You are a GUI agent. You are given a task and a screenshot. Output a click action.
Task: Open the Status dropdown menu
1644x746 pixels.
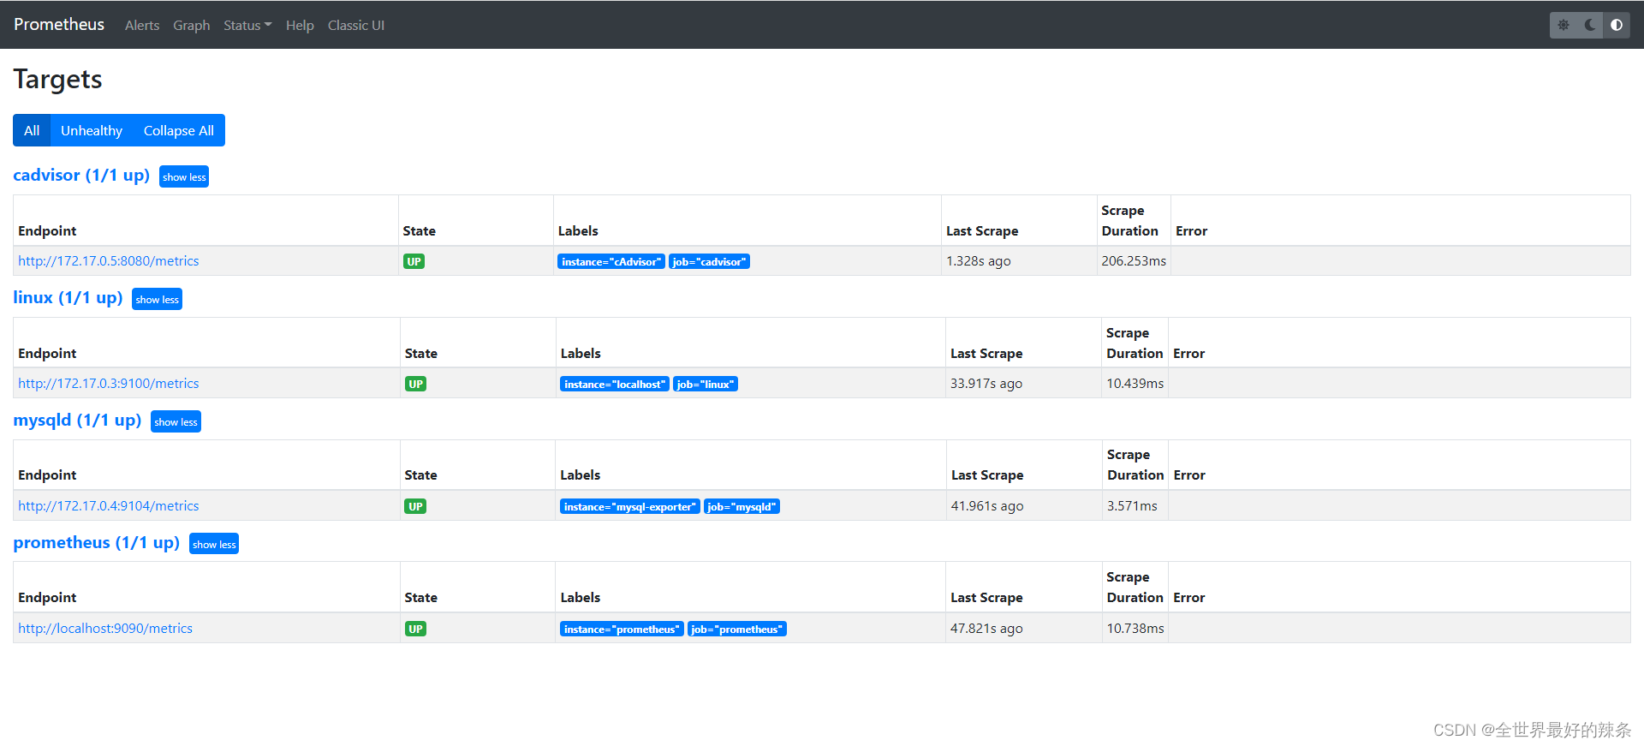(247, 25)
